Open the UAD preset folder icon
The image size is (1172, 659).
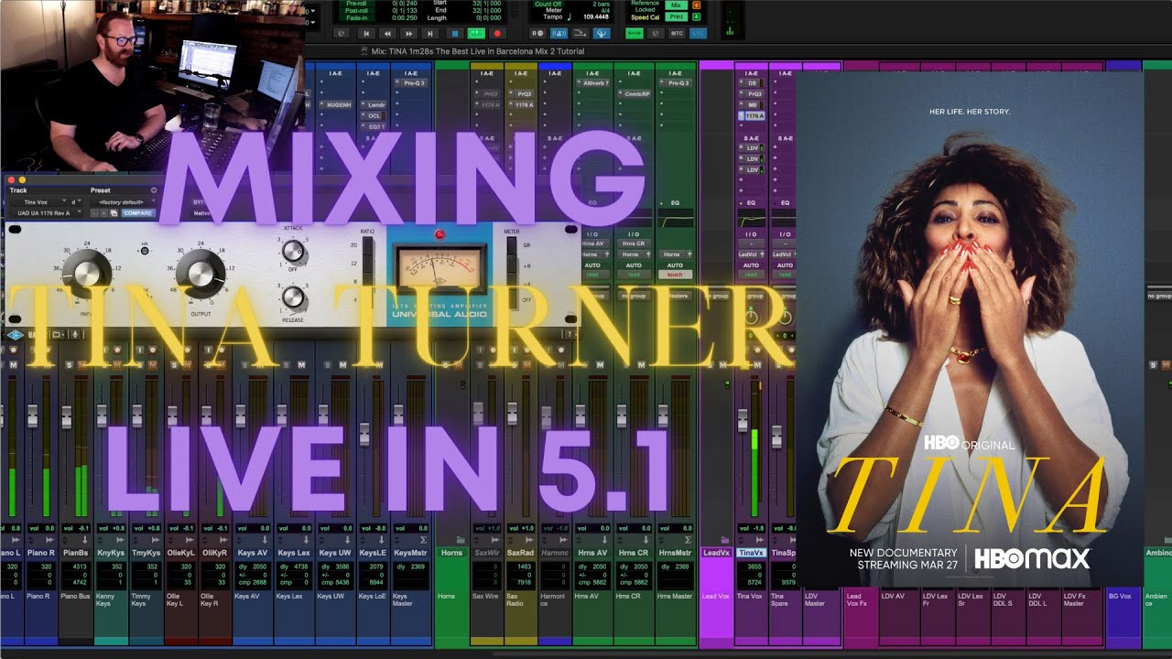tap(58, 335)
